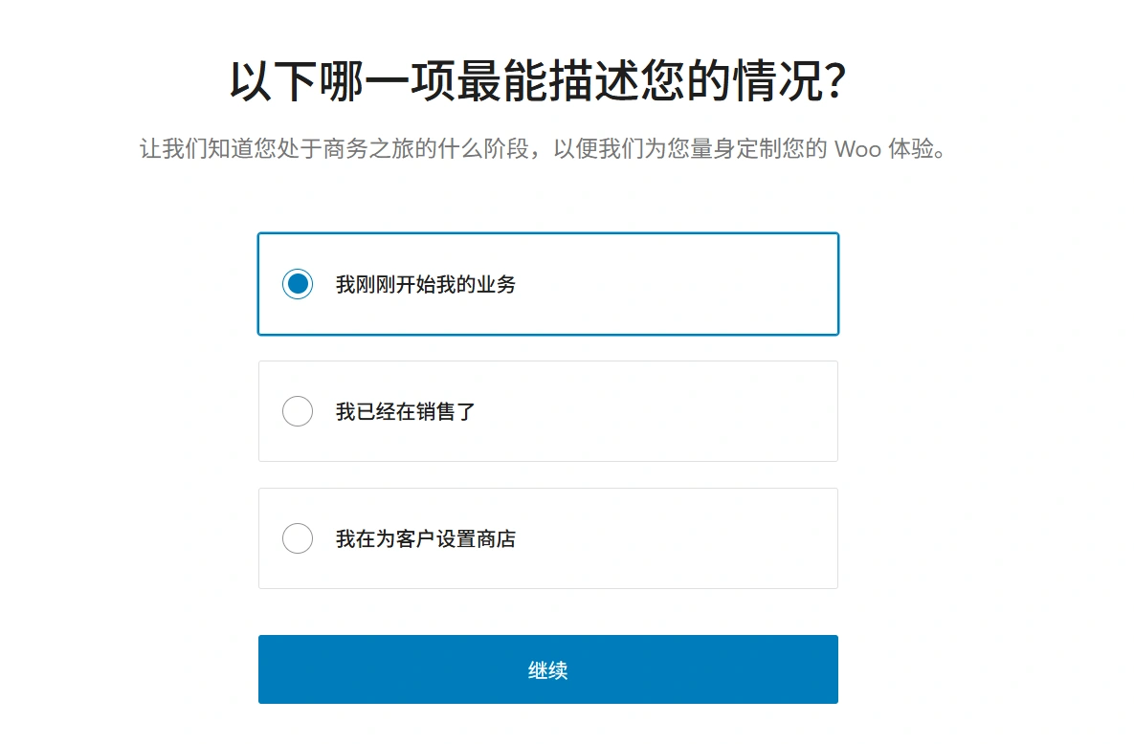Image resolution: width=1134 pixels, height=744 pixels.
Task: Click the empty radio circle in the bottom card
Action: [298, 538]
